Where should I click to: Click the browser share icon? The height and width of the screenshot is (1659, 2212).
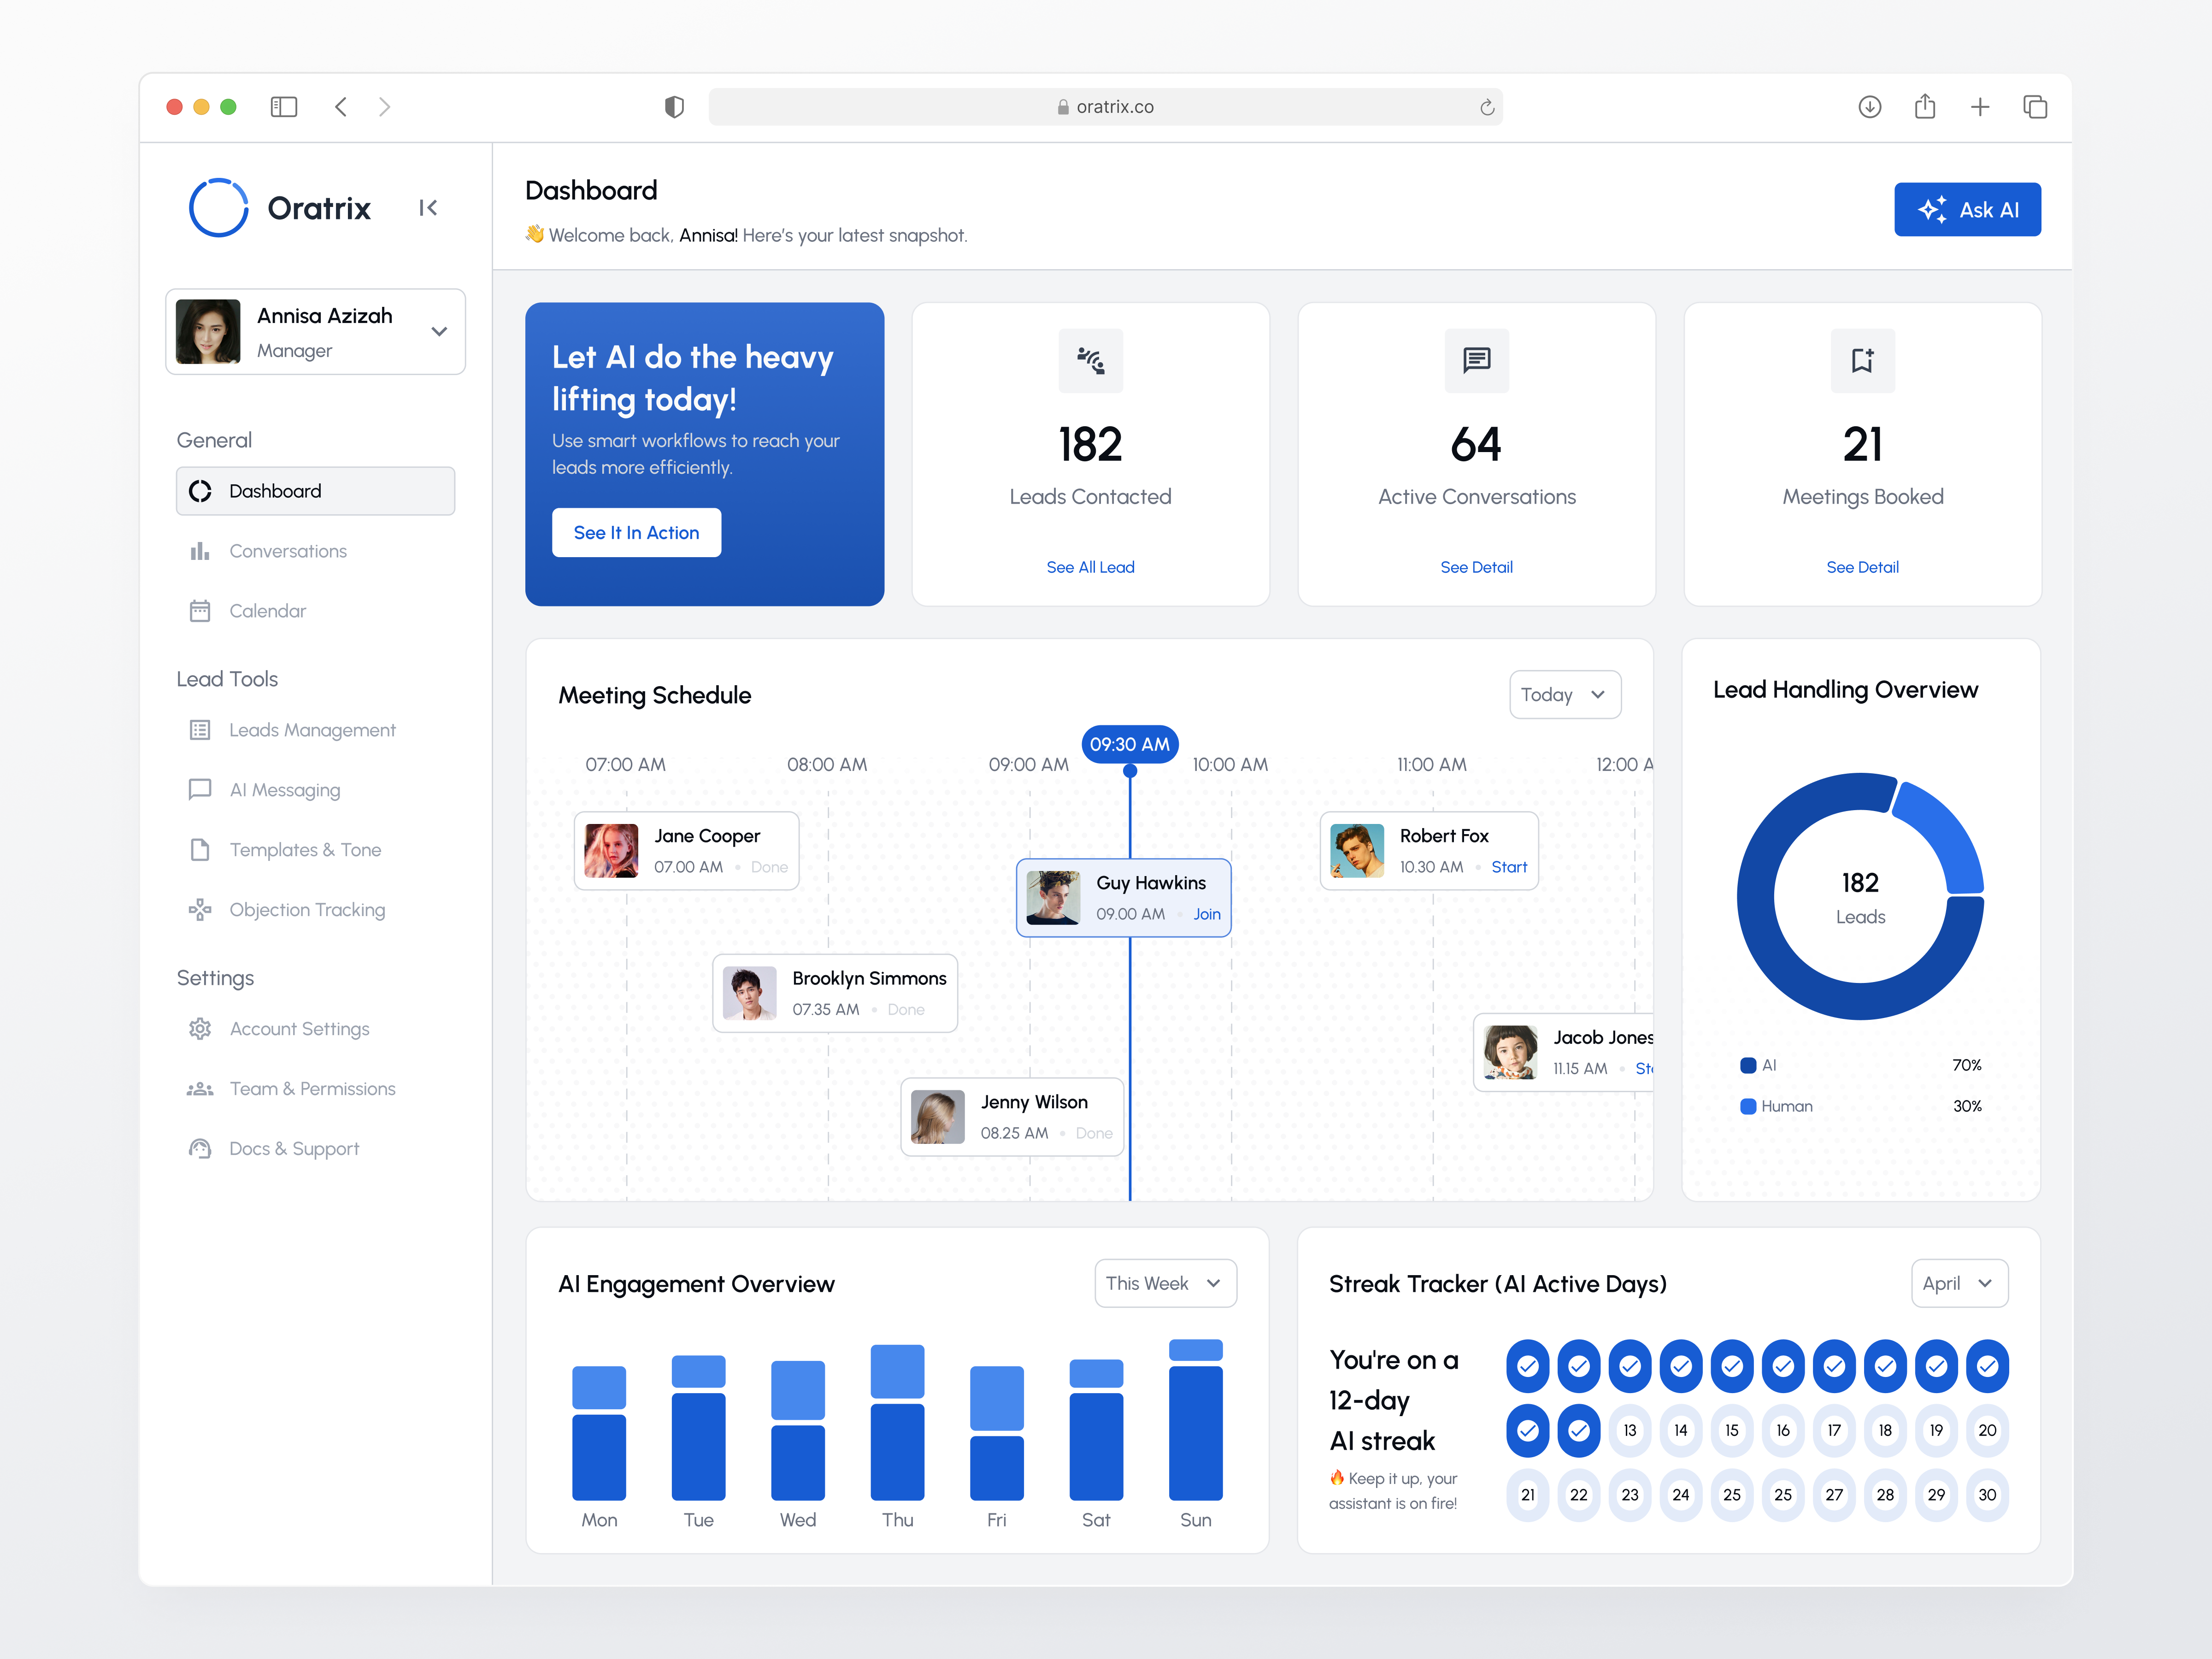[x=1924, y=107]
